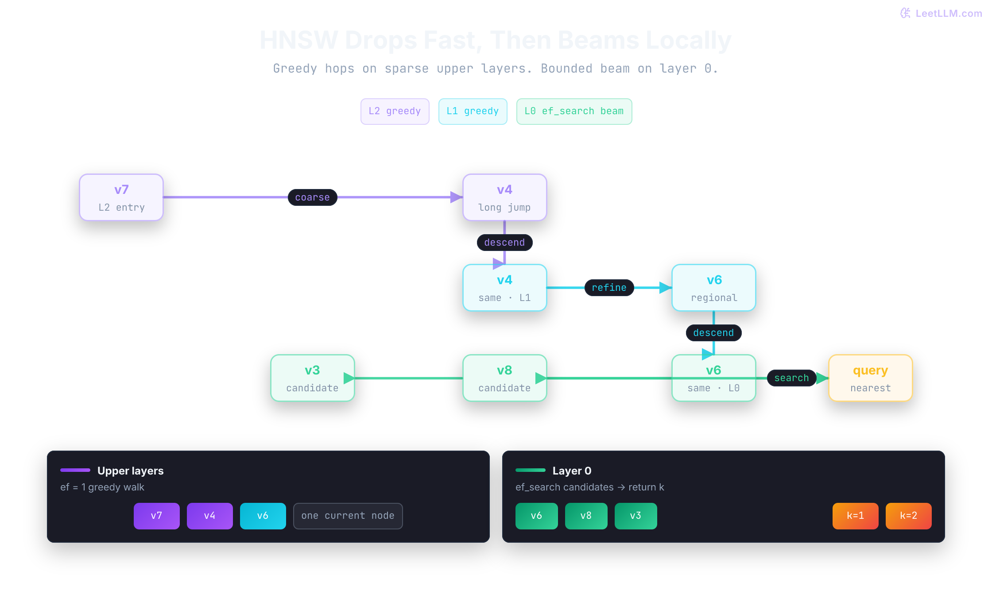Click the L0 ef_search beam legend chip
992x602 pixels.
574,111
